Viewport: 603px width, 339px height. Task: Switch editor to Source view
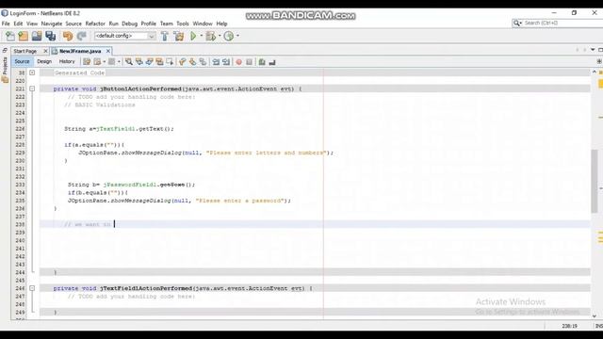click(22, 61)
